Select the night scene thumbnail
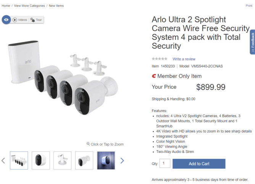Image resolution: width=255 pixels, height=184 pixels. click(106, 161)
